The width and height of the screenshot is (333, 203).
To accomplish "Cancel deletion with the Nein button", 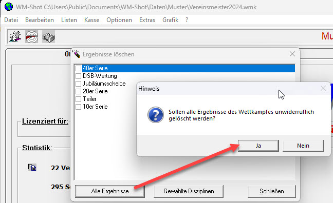I will (x=303, y=146).
